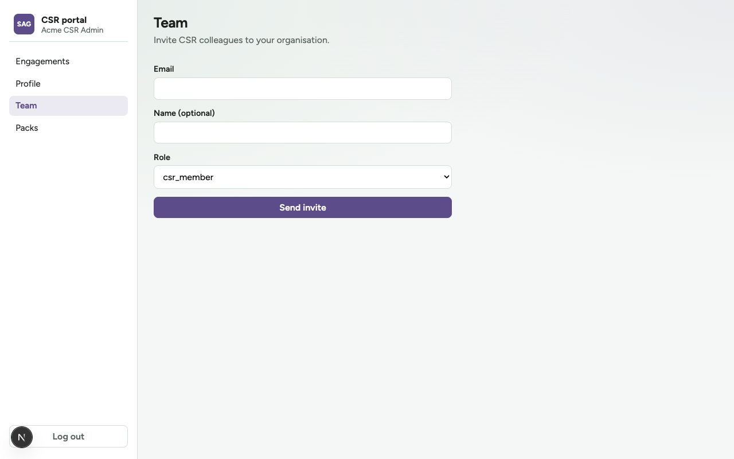Image resolution: width=734 pixels, height=459 pixels.
Task: Click the CSR portal title text
Action: 64,20
